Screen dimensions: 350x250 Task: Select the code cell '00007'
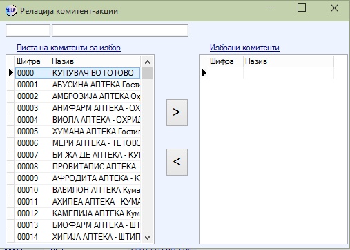(x=32, y=155)
